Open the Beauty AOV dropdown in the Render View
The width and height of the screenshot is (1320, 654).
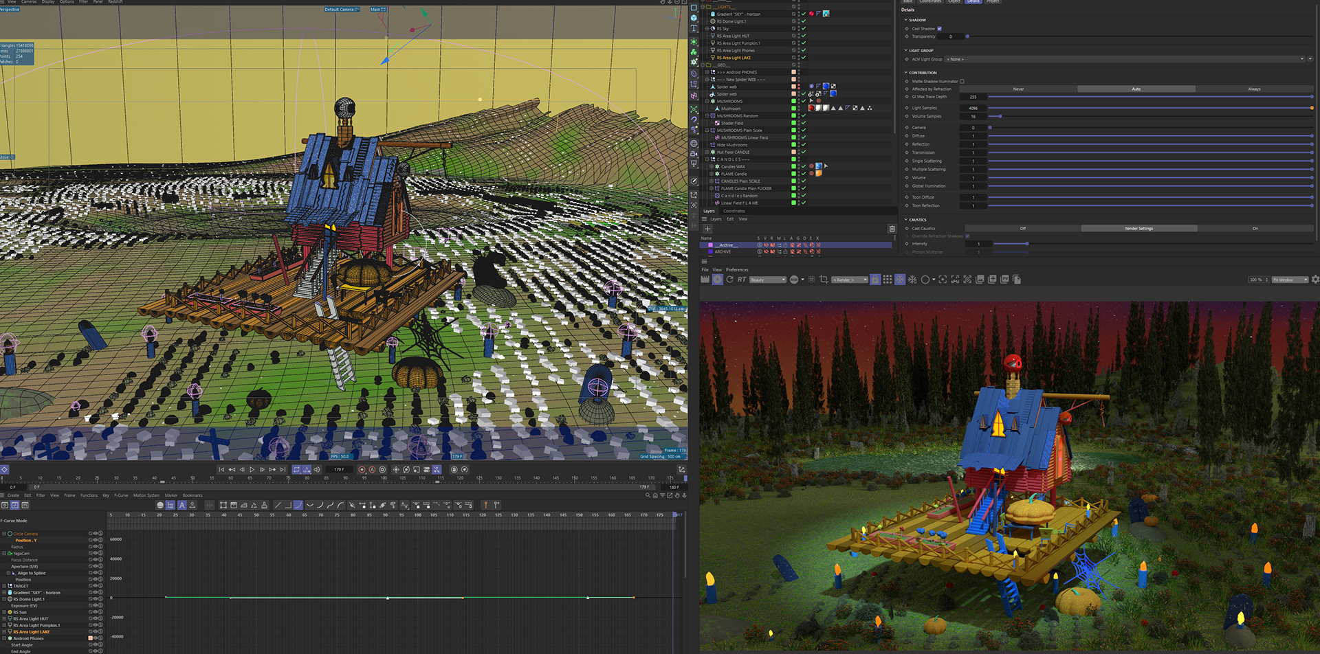coord(767,280)
